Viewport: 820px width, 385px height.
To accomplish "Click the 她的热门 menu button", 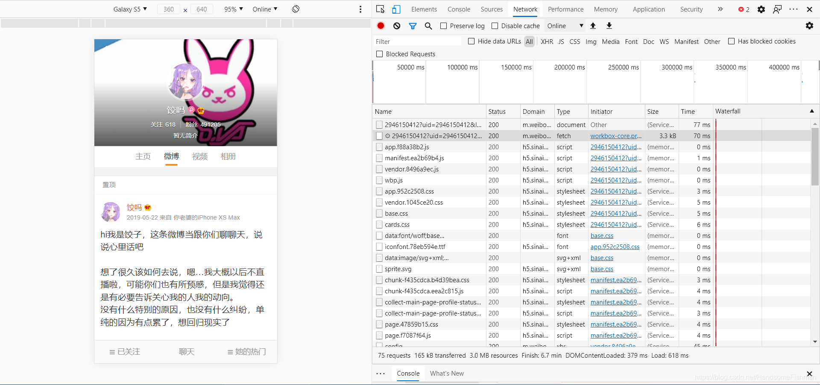I will 246,352.
